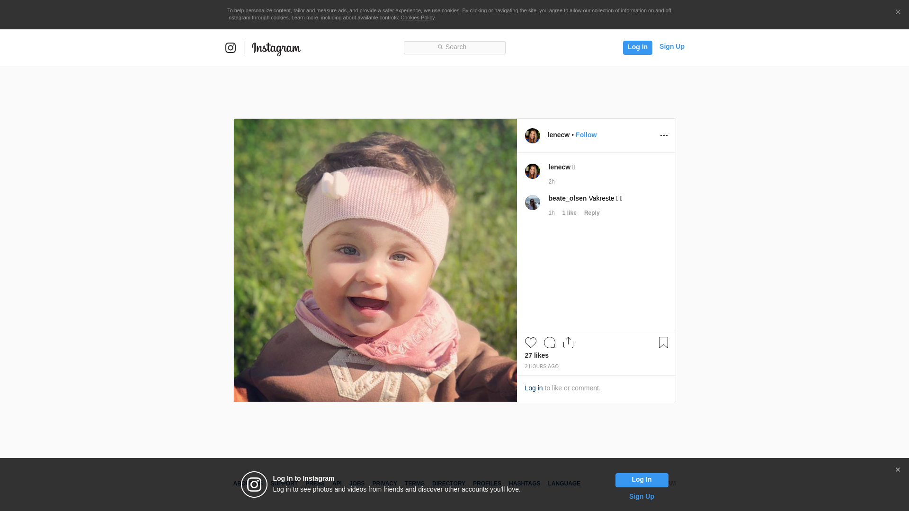This screenshot has height=511, width=909.
Task: View the 1 like on comment
Action: point(569,213)
